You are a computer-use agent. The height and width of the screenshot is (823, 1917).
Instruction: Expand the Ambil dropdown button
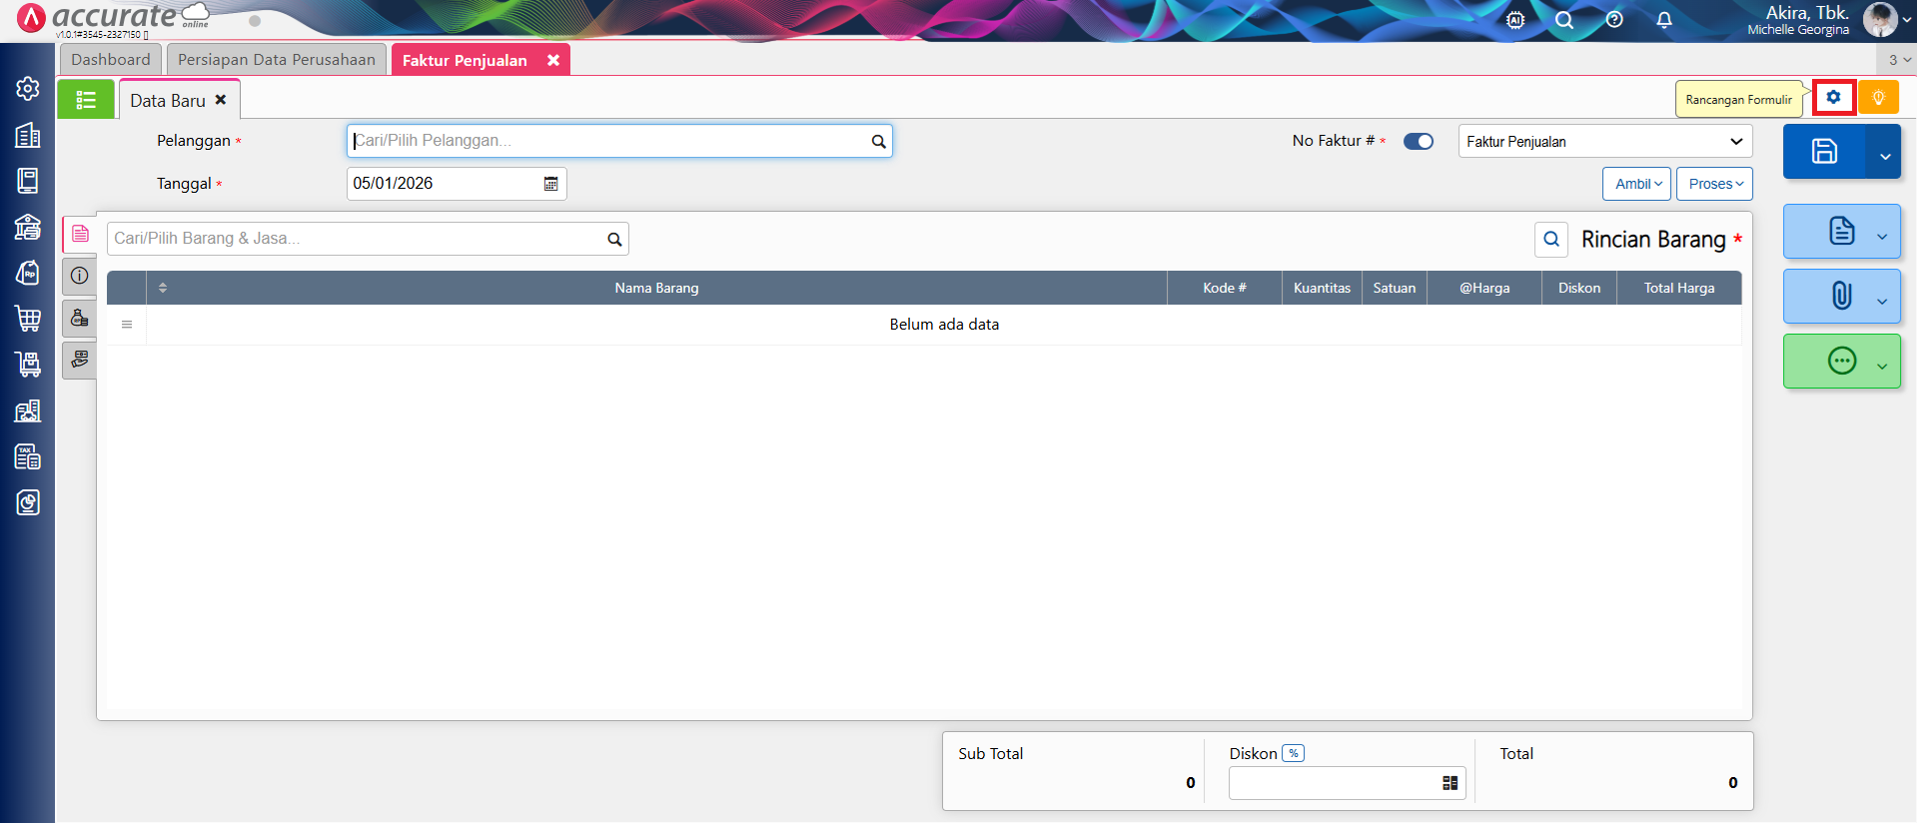tap(1636, 184)
